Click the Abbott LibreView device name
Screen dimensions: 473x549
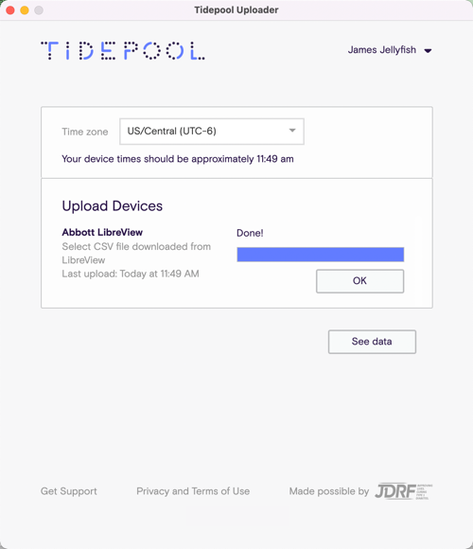[x=102, y=232]
